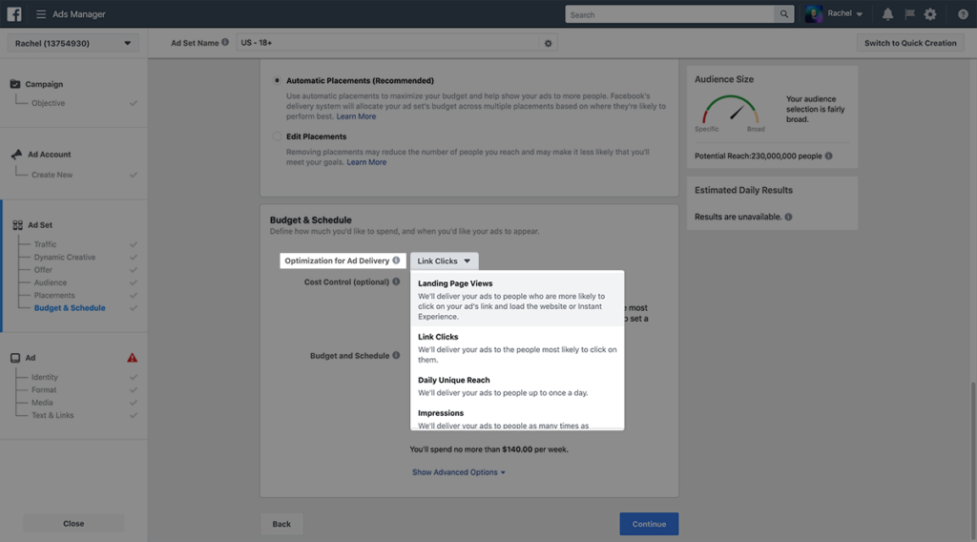
Task: Select Edit Placements radio button
Action: 277,136
